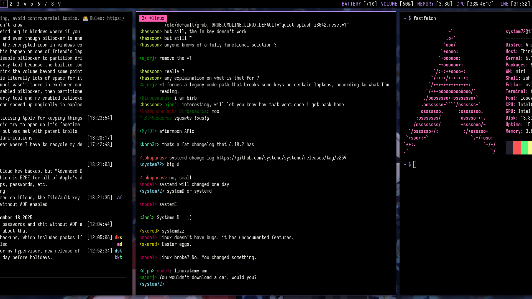Switch to workspace 9 in the bar
The width and height of the screenshot is (532, 299).
click(59, 4)
